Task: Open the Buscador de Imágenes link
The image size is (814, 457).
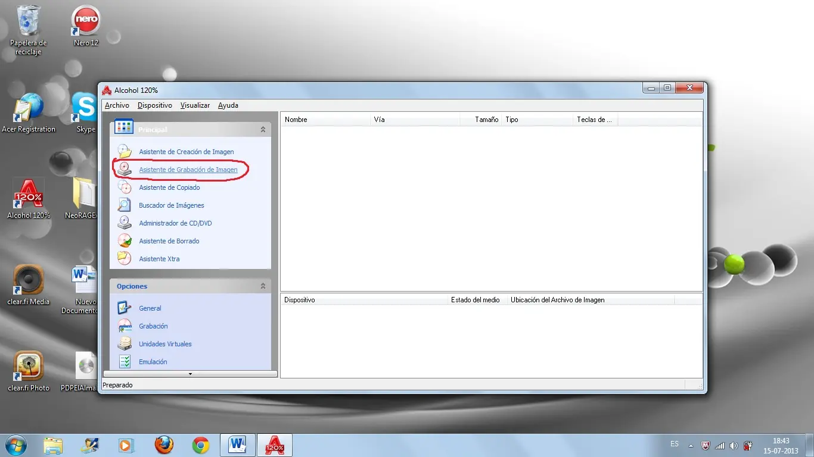Action: (x=172, y=205)
